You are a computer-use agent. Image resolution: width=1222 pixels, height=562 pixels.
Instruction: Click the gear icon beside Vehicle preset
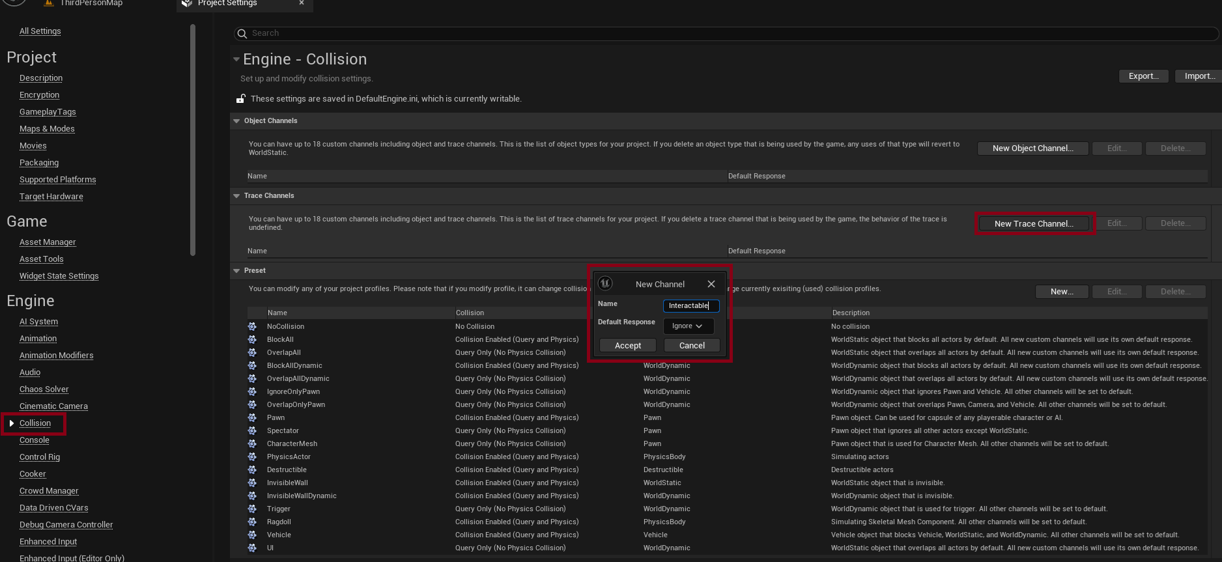(x=252, y=535)
